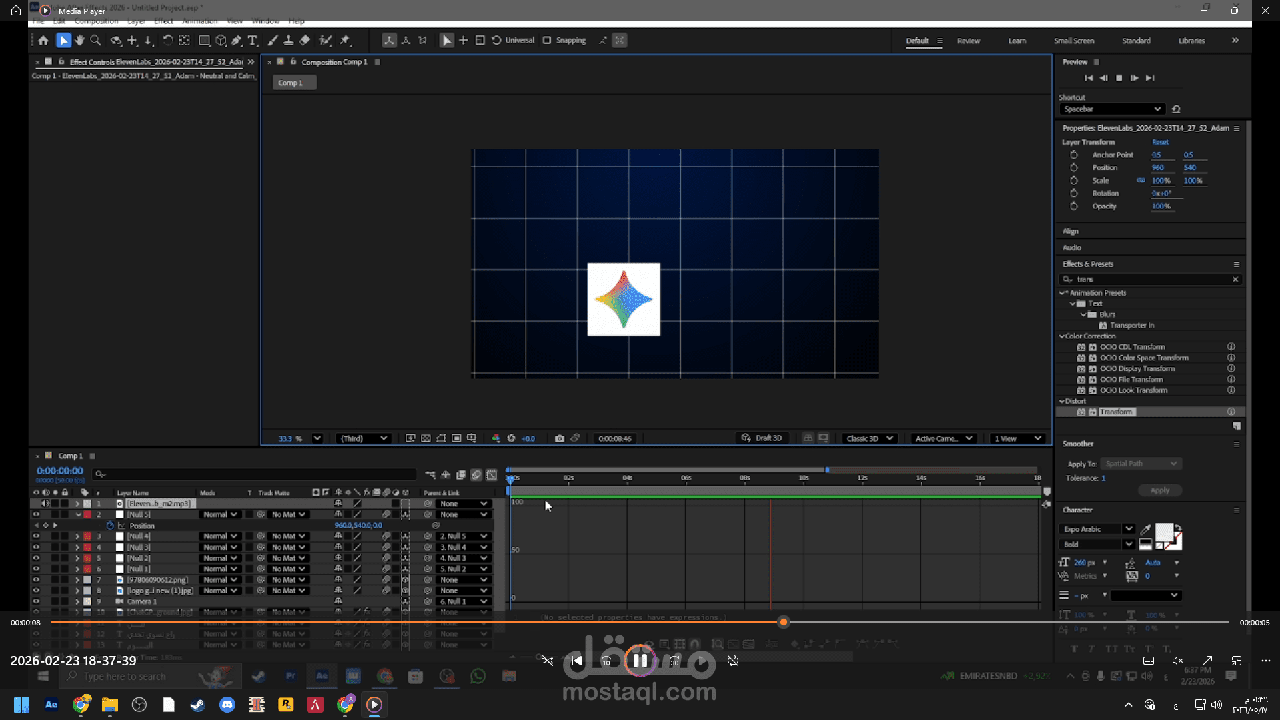Screen dimensions: 1280x720
Task: Click the Opacity stopwatch in Properties
Action: (1074, 206)
